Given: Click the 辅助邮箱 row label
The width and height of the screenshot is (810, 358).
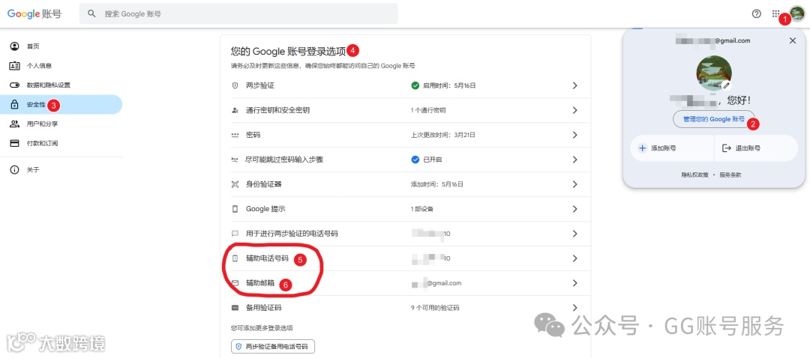Looking at the screenshot, I should 260,283.
